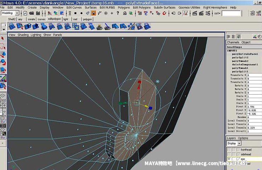Click Save Scene floppy icon
This screenshot has width=262, height=170.
coord(38,13)
